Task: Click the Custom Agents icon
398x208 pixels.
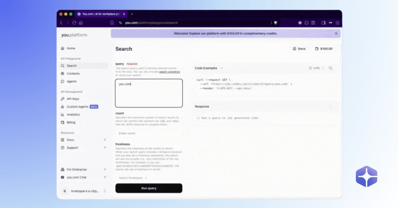Action: click(x=62, y=107)
